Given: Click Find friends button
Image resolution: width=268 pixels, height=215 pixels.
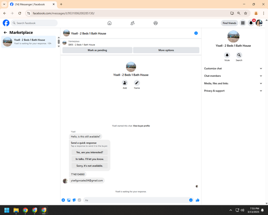Looking at the screenshot, I should point(229,23).
